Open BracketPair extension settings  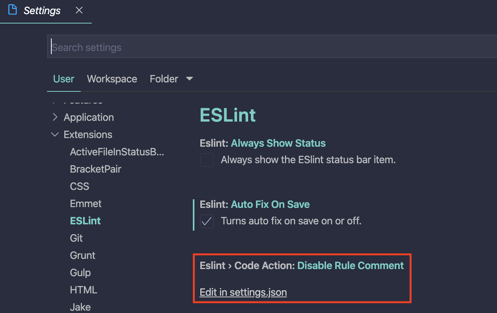[x=96, y=169]
